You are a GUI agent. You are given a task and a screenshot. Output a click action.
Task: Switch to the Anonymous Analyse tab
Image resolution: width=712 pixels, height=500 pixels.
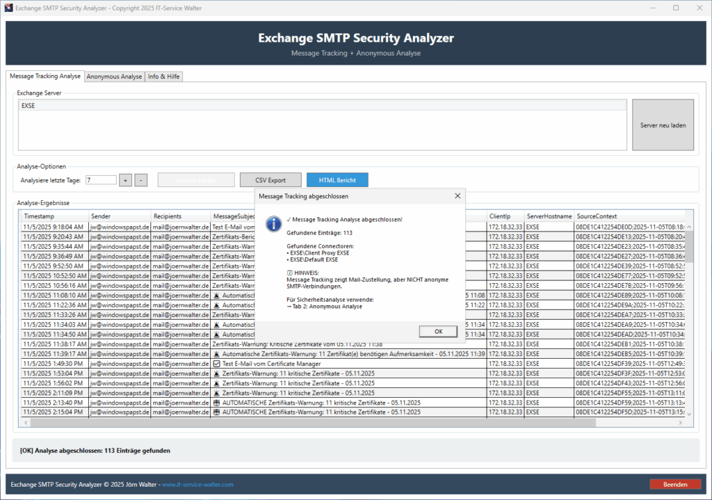click(x=114, y=76)
